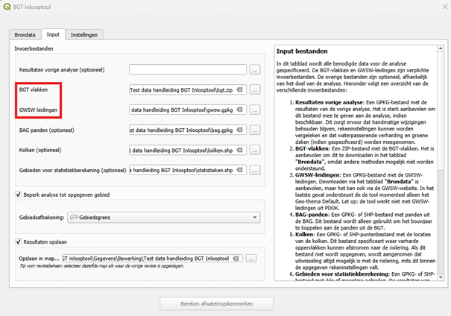Browse for a Resultaten vorige analyse file
Image resolution: width=451 pixels, height=316 pixels.
pyautogui.click(x=255, y=70)
